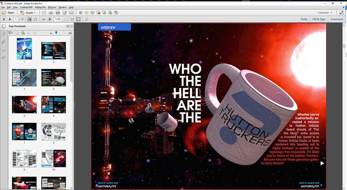Screen dimensions: 347x190
Task: Open the Layers panel icon
Action: [x=3, y=50]
